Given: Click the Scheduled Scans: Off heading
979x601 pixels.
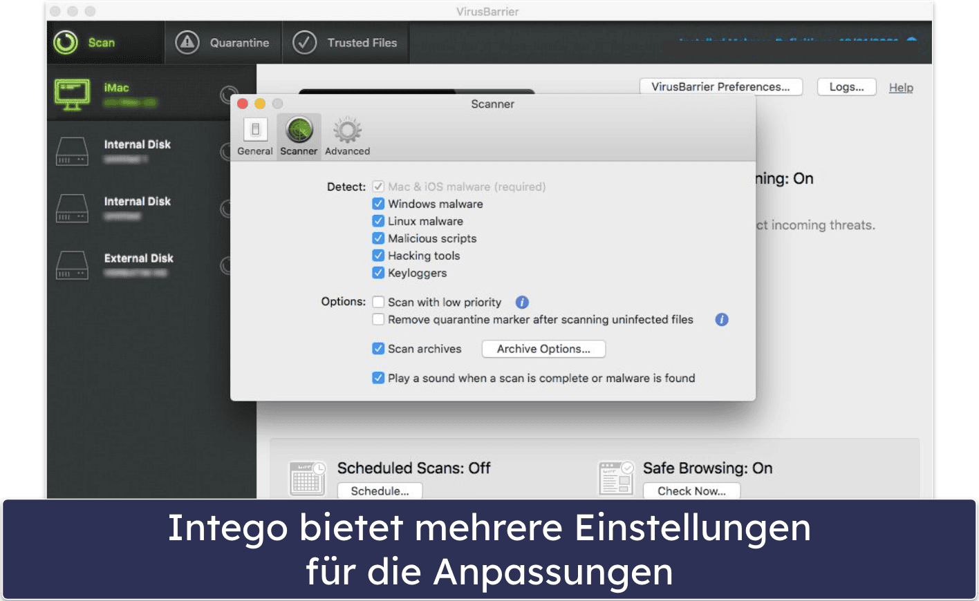Looking at the screenshot, I should (x=413, y=468).
